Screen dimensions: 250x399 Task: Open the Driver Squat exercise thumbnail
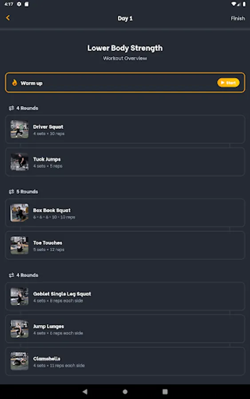[20, 129]
